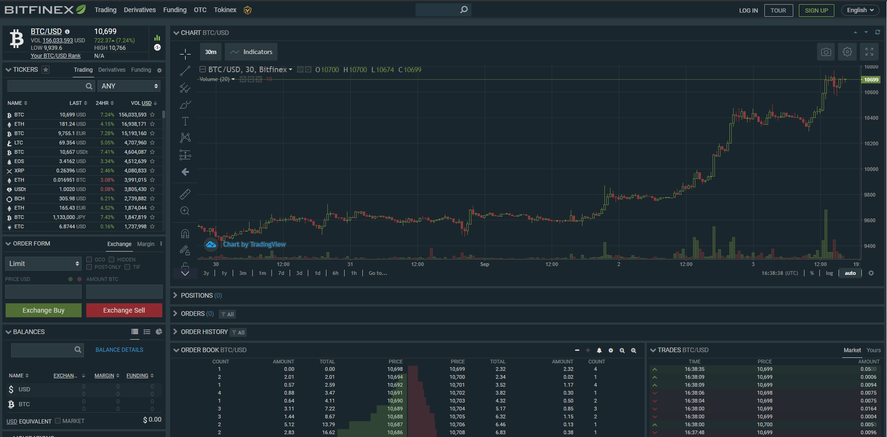Click the SIGN UP button
This screenshot has width=887, height=437.
(x=817, y=10)
